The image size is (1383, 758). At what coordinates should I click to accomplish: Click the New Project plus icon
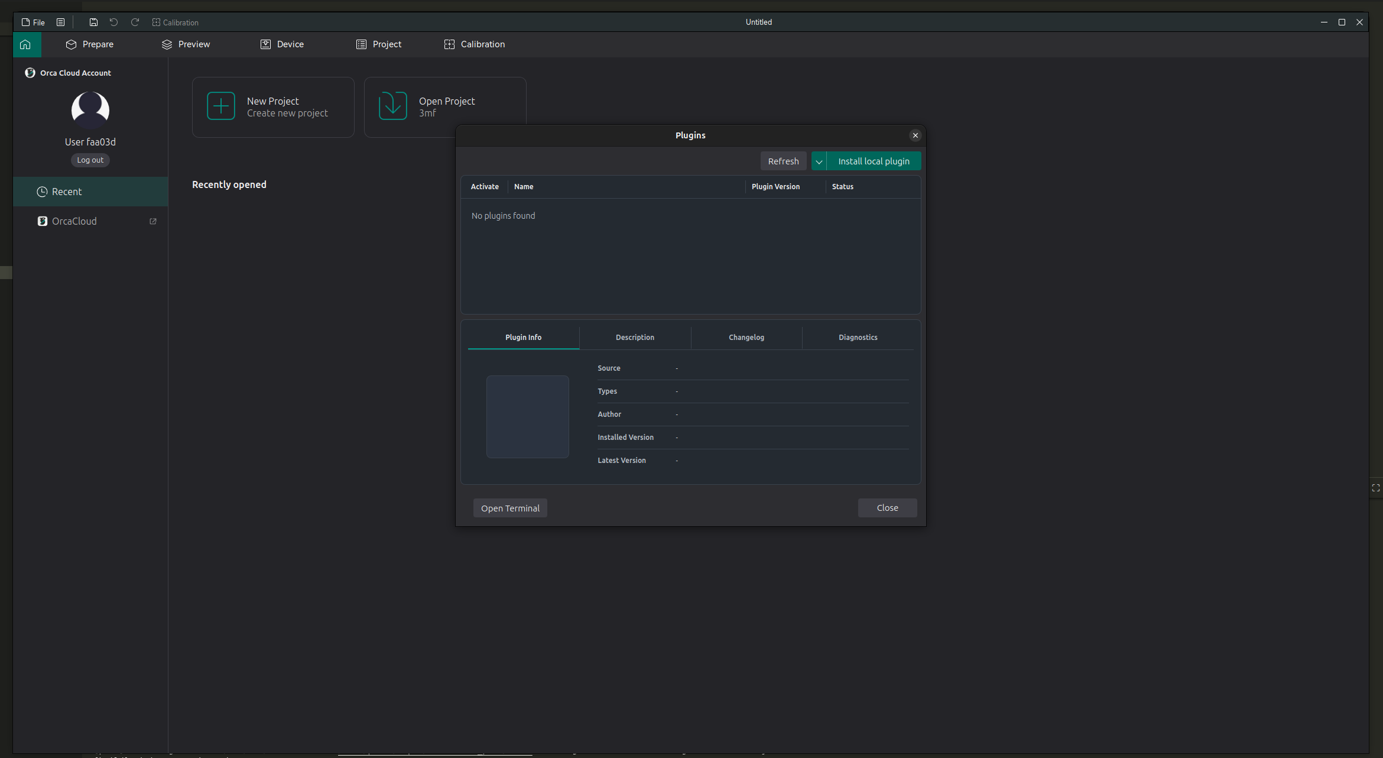(x=221, y=106)
